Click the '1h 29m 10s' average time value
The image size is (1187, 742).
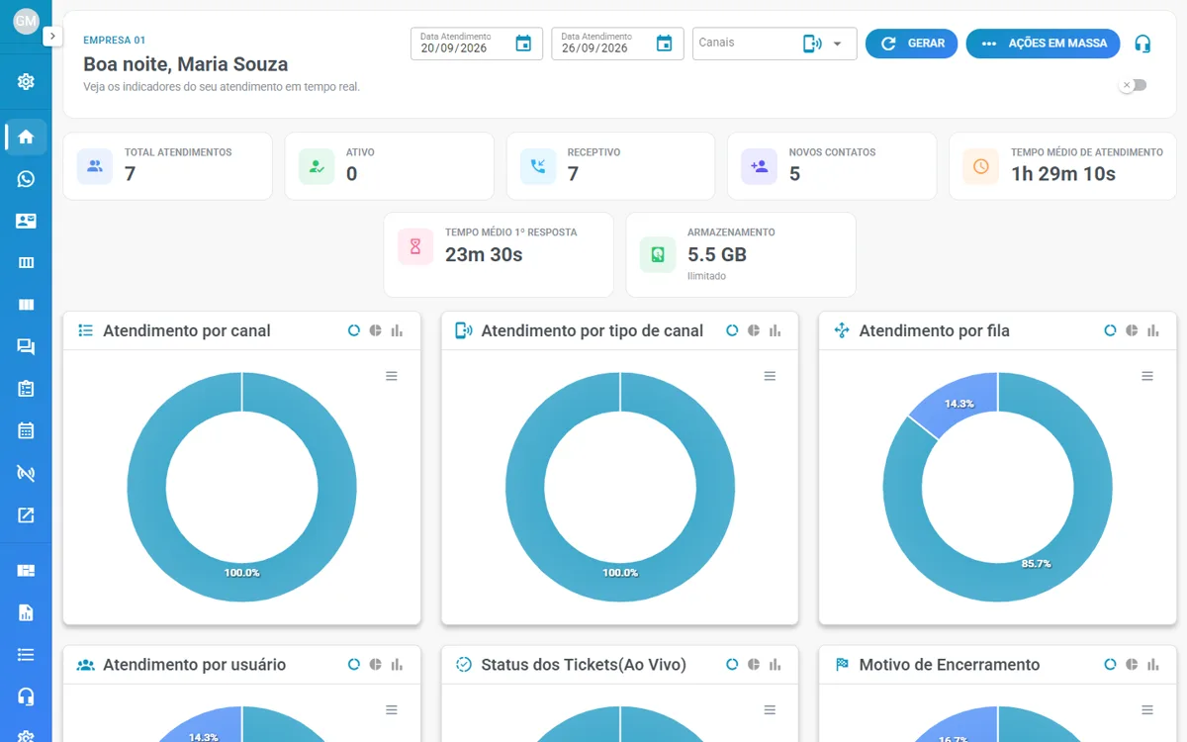point(1063,174)
